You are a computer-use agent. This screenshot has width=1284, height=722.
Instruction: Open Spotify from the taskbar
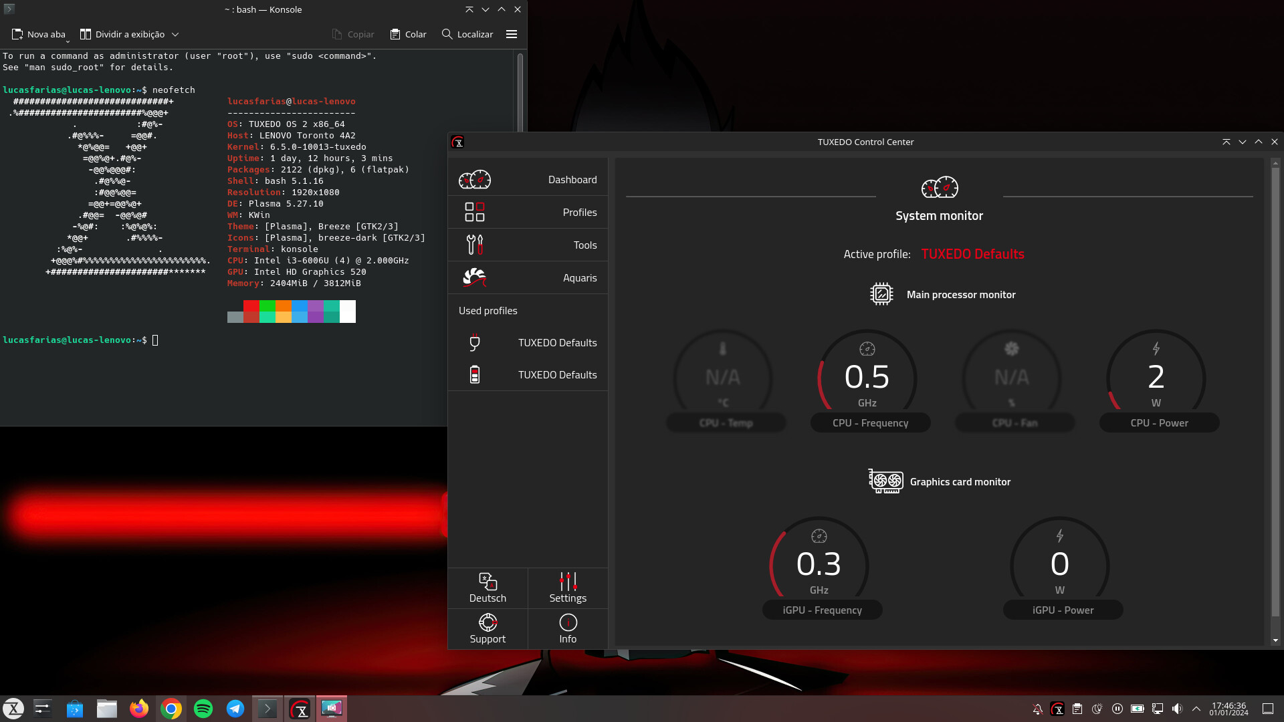(203, 709)
